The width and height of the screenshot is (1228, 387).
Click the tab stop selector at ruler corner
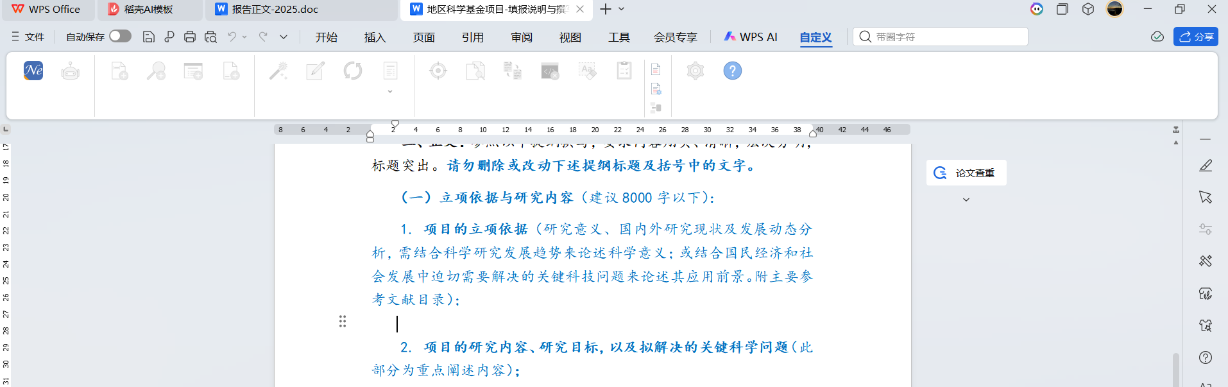6,129
